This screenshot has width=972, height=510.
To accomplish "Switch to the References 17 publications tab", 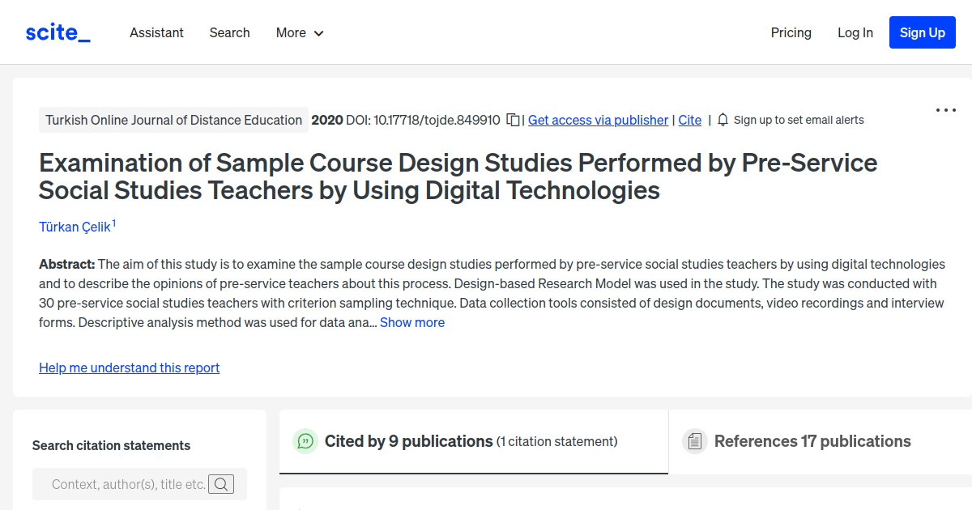I will point(812,441).
